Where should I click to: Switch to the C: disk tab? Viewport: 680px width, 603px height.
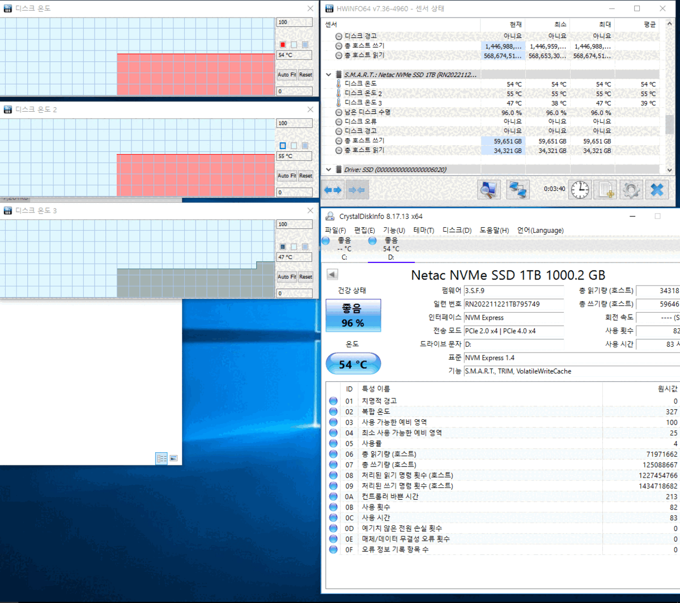tap(344, 249)
